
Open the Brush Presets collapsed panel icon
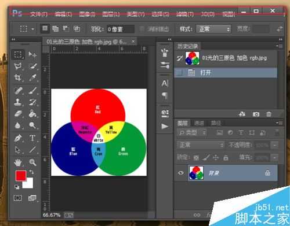pyautogui.click(x=165, y=65)
